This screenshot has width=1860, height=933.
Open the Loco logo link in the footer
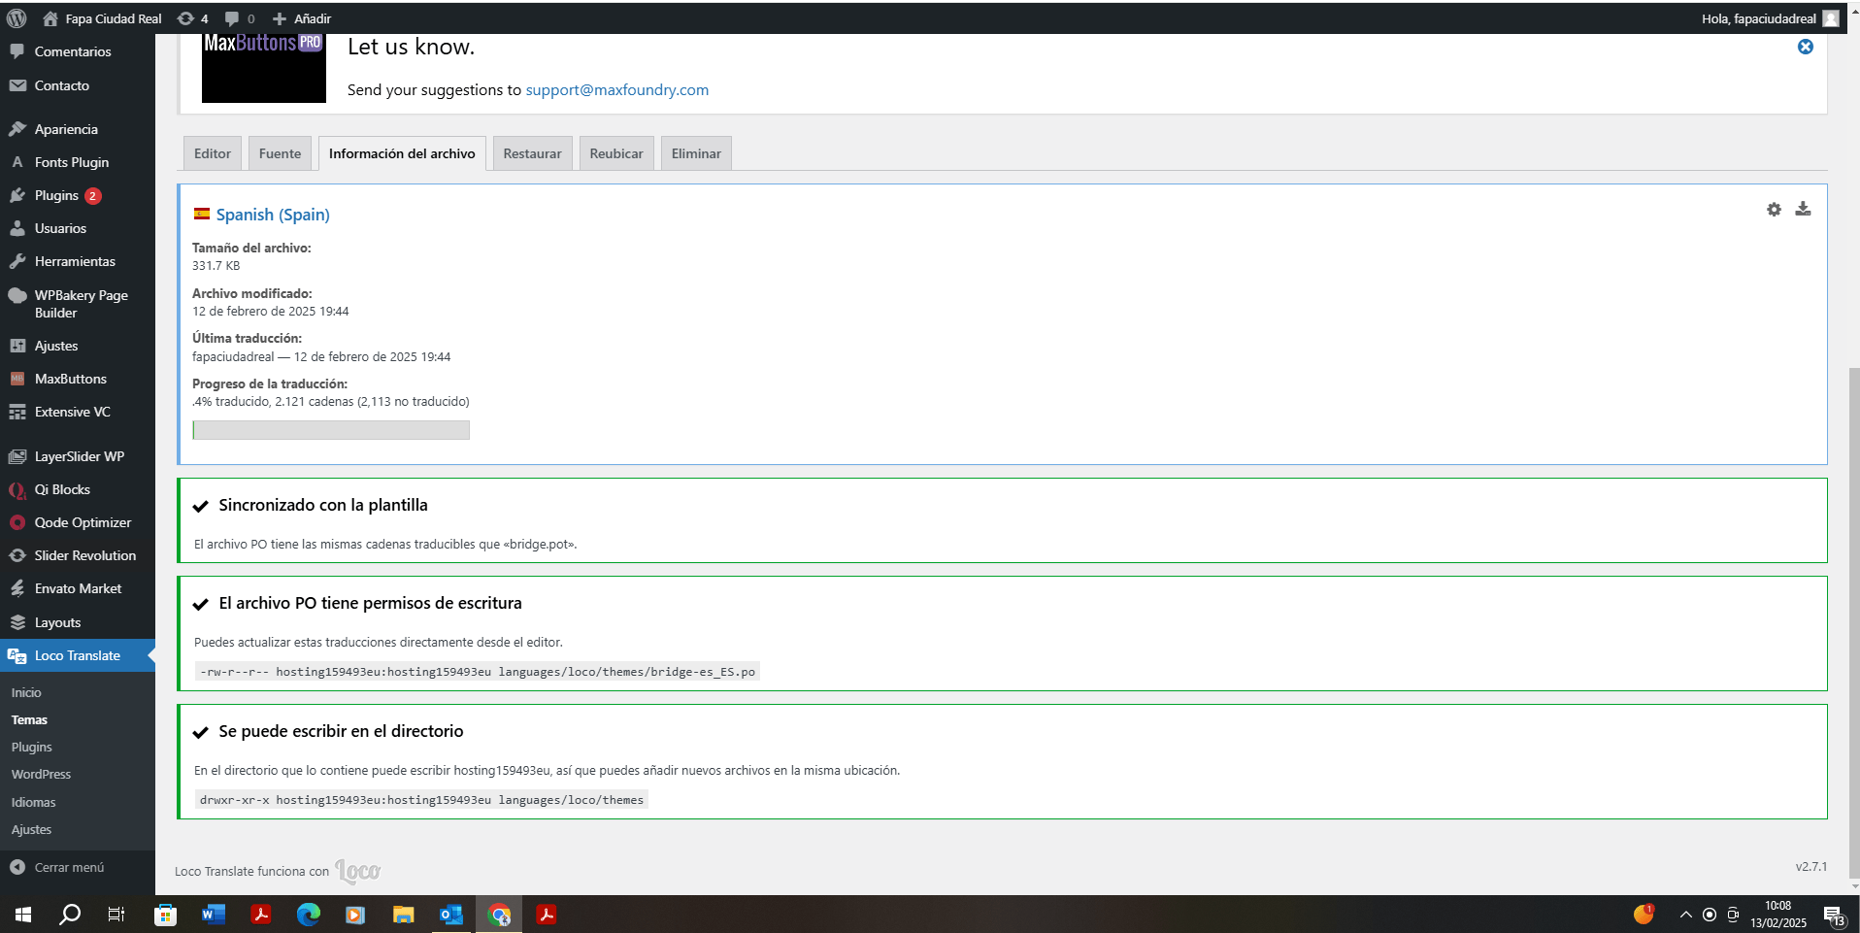point(358,871)
